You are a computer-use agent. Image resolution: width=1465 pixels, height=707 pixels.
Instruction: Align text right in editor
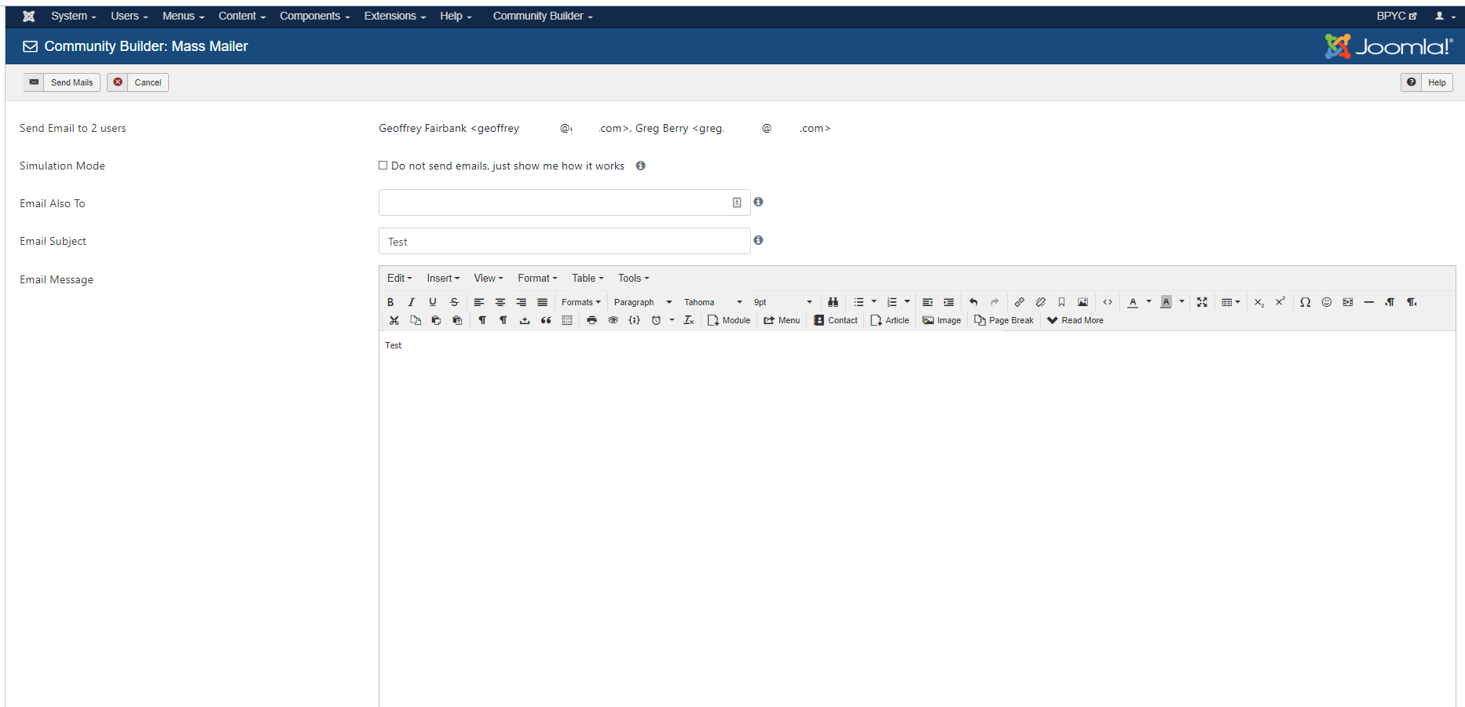click(x=521, y=302)
